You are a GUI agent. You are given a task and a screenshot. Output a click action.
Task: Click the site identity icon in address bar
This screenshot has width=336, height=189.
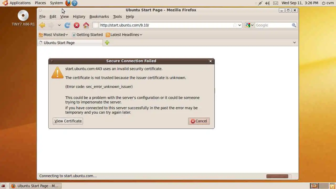[x=96, y=25]
